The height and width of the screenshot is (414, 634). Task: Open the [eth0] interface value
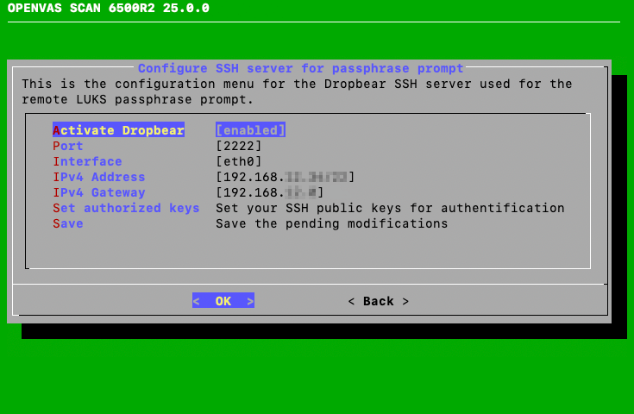[239, 161]
